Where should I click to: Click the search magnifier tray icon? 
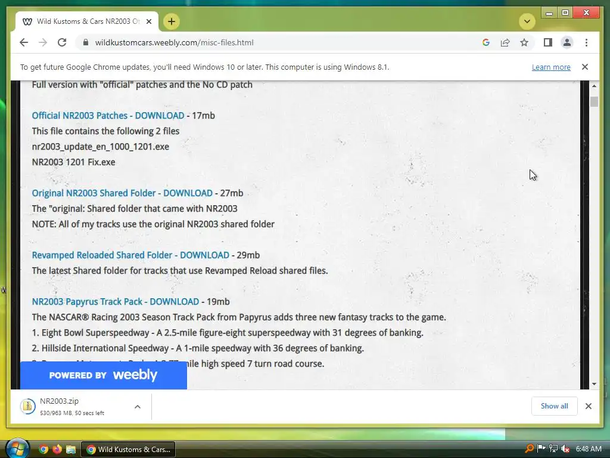530,448
